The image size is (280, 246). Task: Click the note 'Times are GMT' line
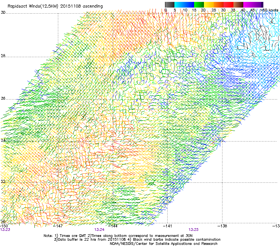(x=118, y=236)
